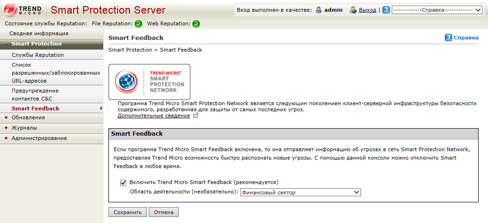Open the Справка dropdown in the header

(437, 10)
